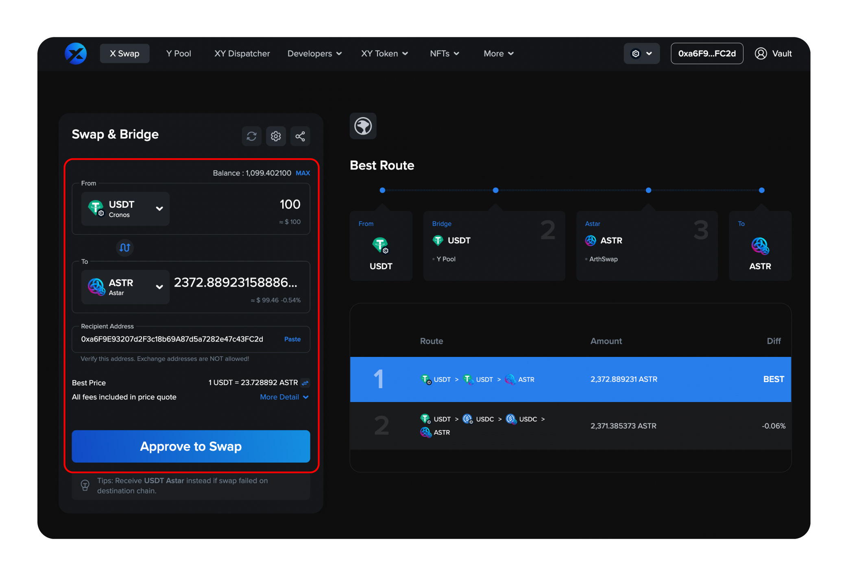Open the ASTR Astar token selector
This screenshot has width=848, height=576.
pos(125,287)
